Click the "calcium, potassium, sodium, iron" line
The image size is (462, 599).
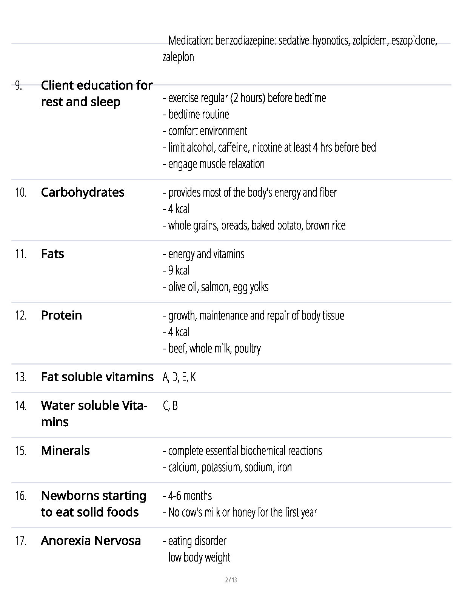[228, 467]
